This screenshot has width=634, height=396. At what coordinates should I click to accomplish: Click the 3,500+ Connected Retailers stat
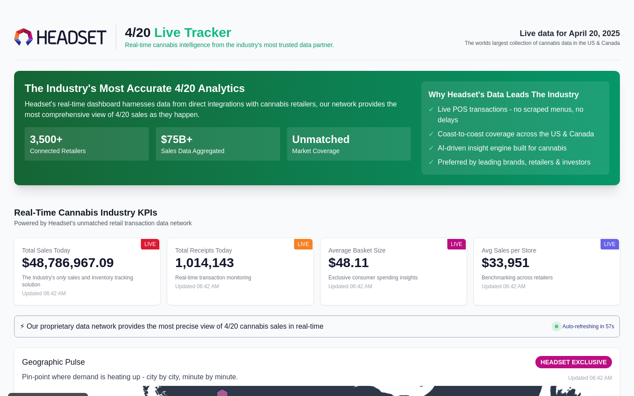coord(87,144)
